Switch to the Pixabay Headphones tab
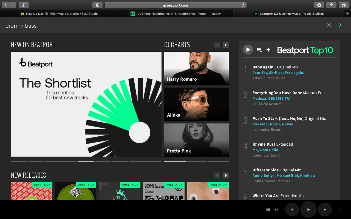The image size is (351, 219). [x=175, y=14]
